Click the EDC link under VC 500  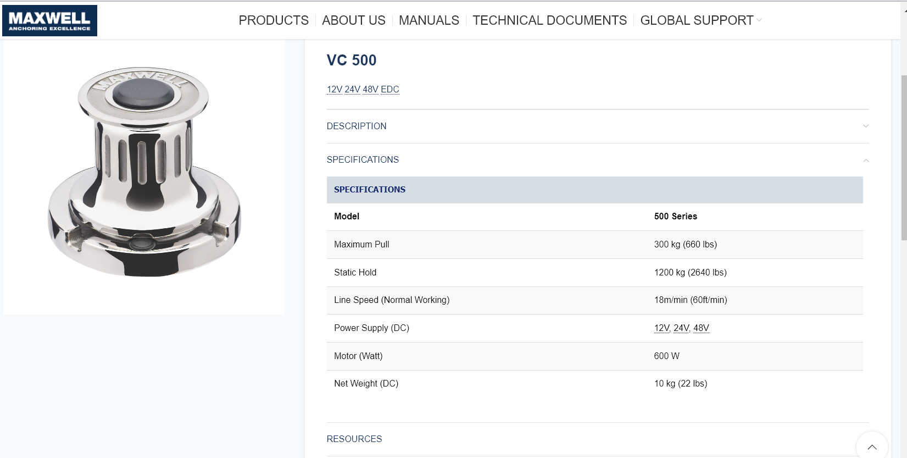click(390, 90)
